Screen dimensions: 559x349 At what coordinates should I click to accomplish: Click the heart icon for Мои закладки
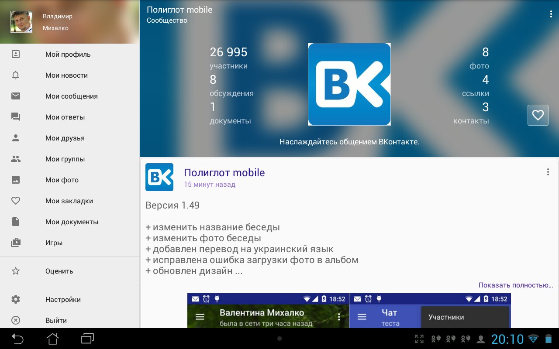tap(16, 201)
